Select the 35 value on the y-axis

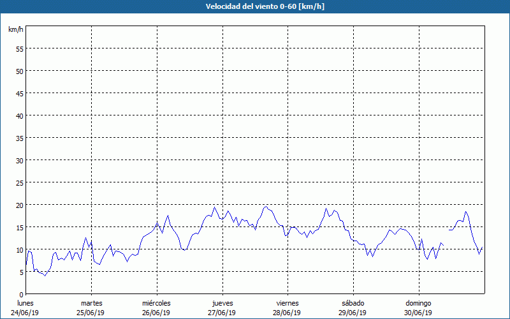[20, 138]
